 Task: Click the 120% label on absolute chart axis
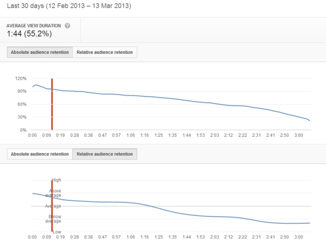coord(21,79)
